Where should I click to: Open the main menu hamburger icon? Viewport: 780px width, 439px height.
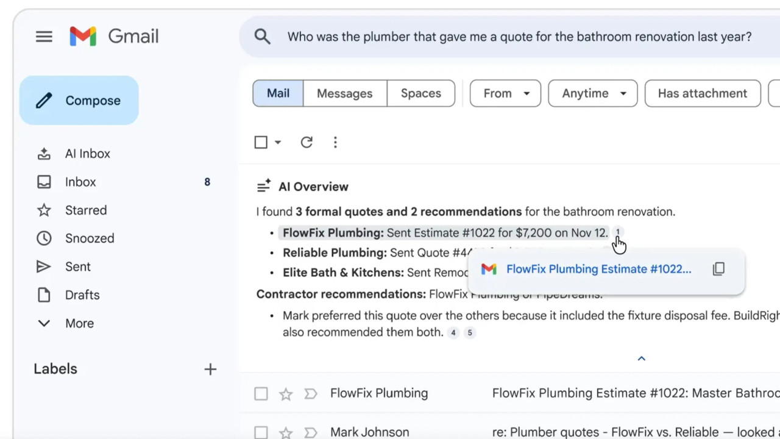tap(44, 37)
